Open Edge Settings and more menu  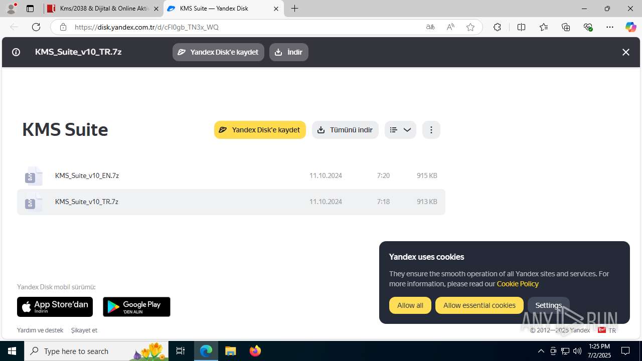(x=610, y=27)
